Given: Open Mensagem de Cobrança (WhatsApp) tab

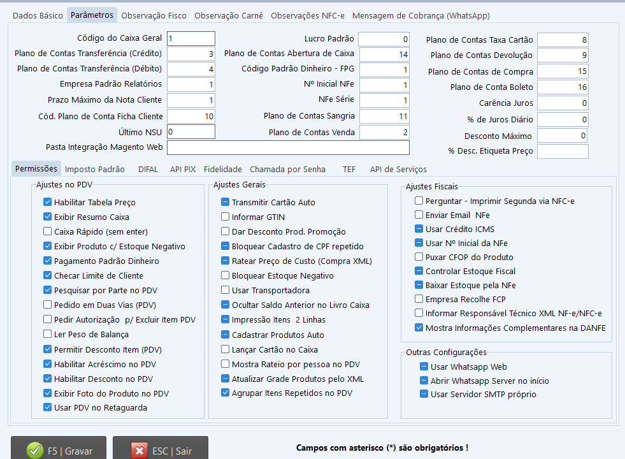Looking at the screenshot, I should 421,15.
